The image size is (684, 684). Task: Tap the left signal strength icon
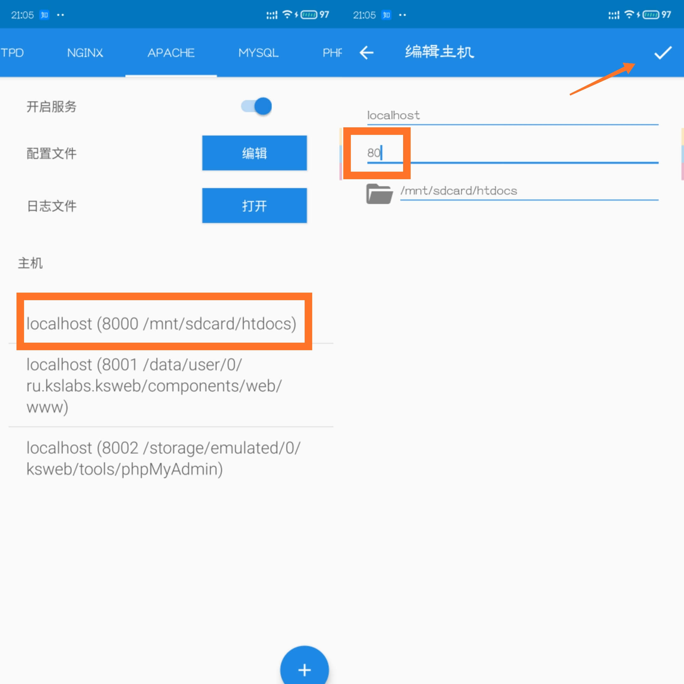(x=272, y=15)
